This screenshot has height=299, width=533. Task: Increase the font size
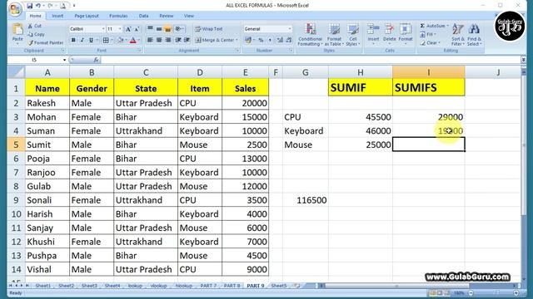128,29
